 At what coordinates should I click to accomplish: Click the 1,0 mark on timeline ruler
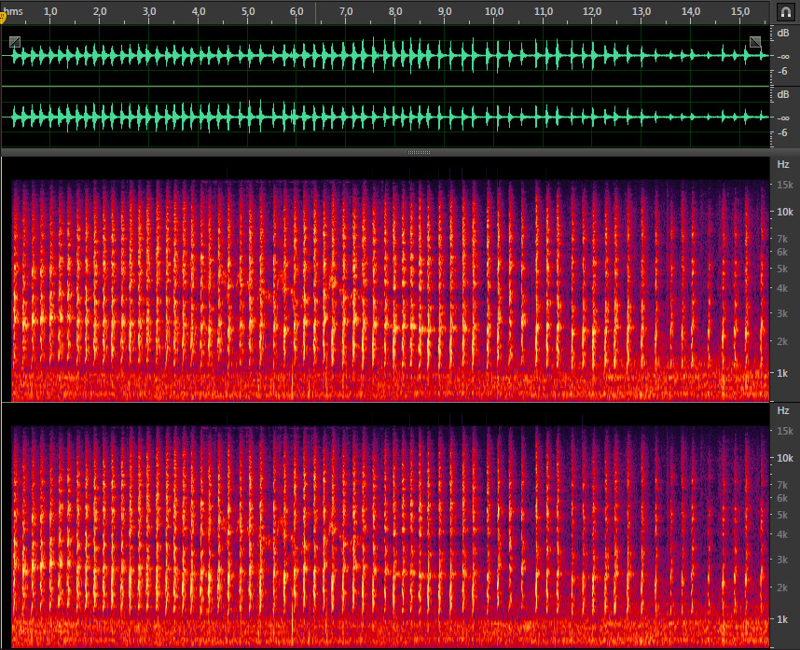(50, 11)
